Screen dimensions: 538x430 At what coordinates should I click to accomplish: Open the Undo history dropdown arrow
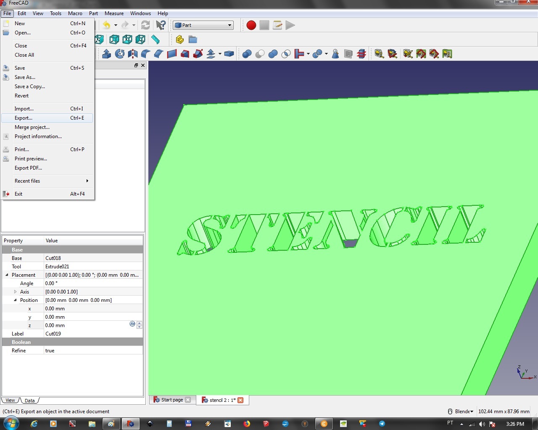tap(116, 25)
